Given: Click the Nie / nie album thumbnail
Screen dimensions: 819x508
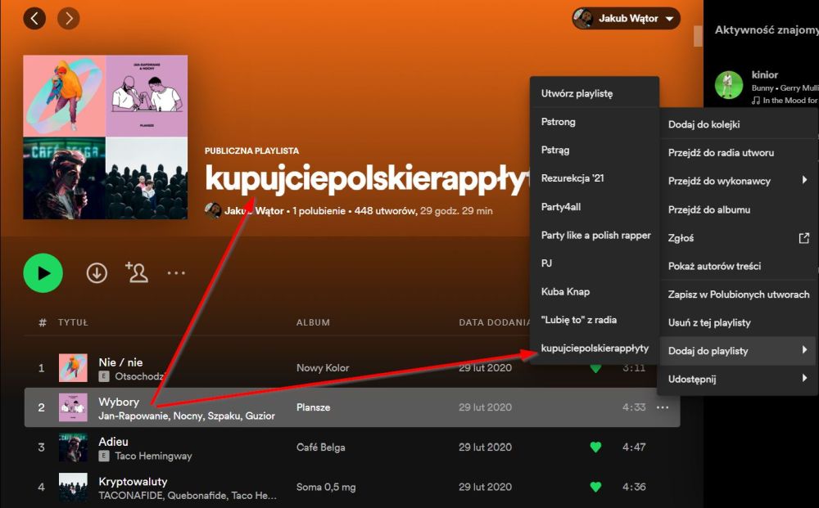Looking at the screenshot, I should (x=73, y=367).
